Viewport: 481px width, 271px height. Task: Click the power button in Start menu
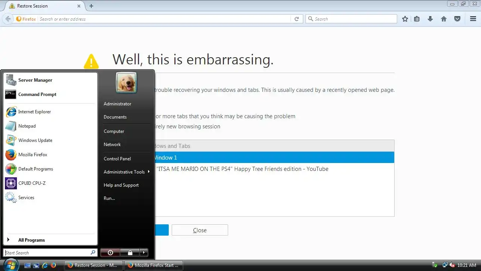(110, 253)
